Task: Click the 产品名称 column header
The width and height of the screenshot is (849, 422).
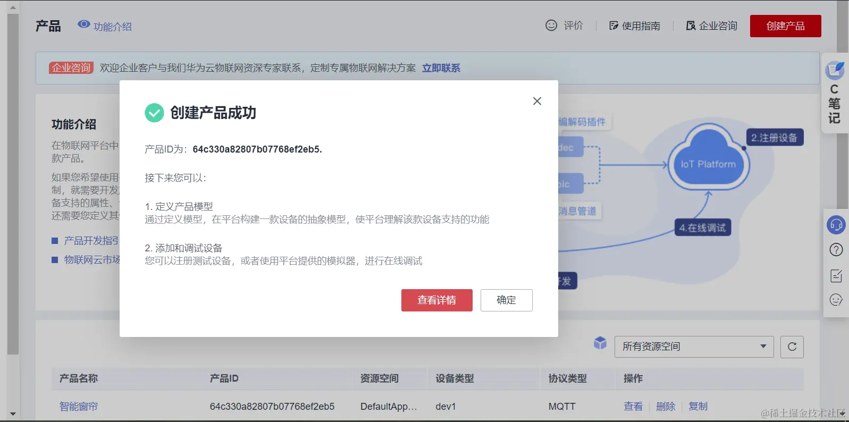Action: (79, 378)
